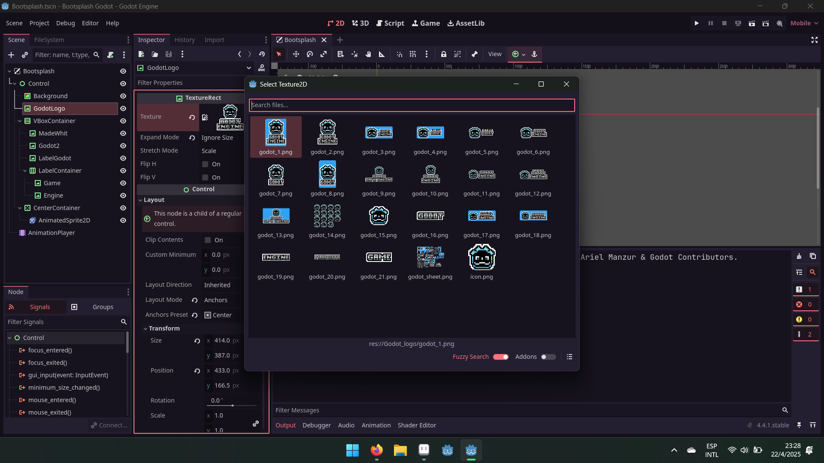Select the icon.png thumbnail
The width and height of the screenshot is (824, 463).
(x=482, y=262)
